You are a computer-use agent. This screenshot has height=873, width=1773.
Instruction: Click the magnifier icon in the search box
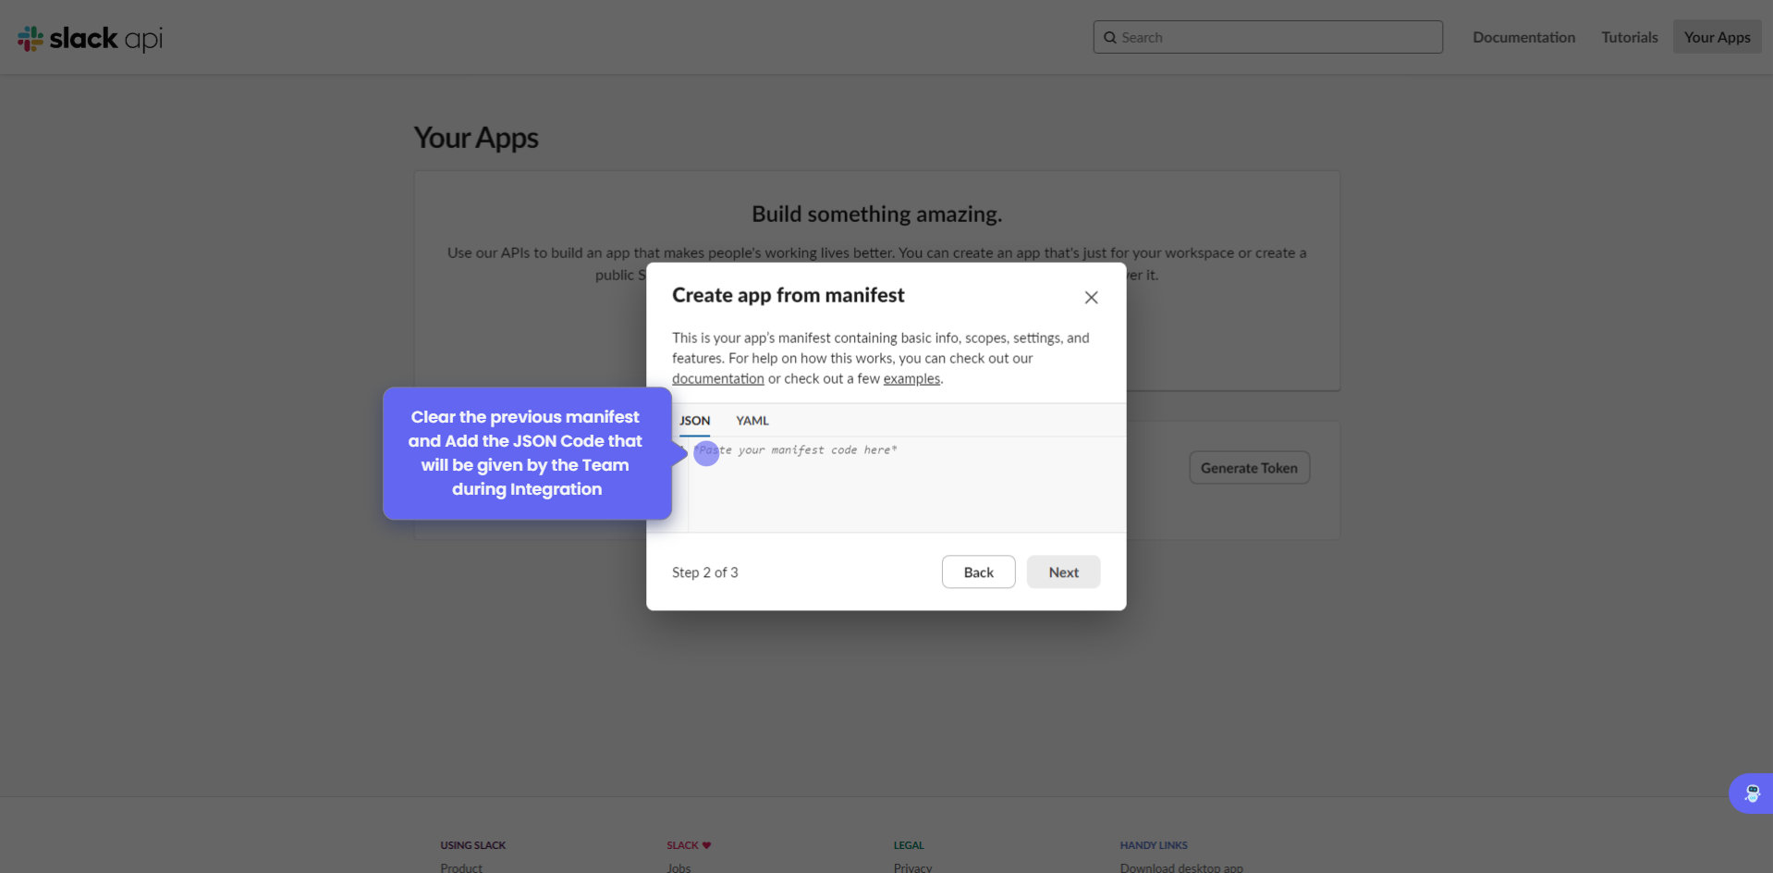[1110, 38]
